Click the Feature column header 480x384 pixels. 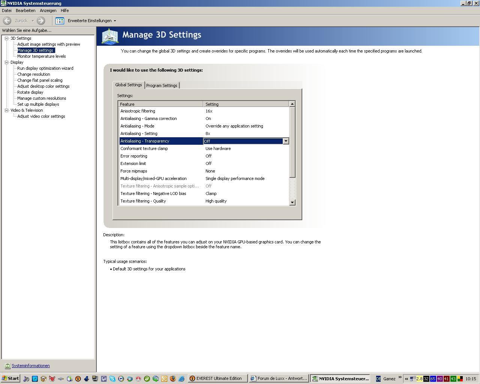(x=160, y=104)
